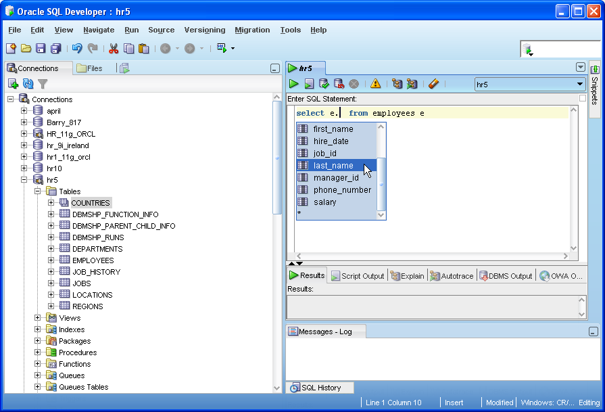Click the Refresh connections icon
605x412 pixels.
28,83
